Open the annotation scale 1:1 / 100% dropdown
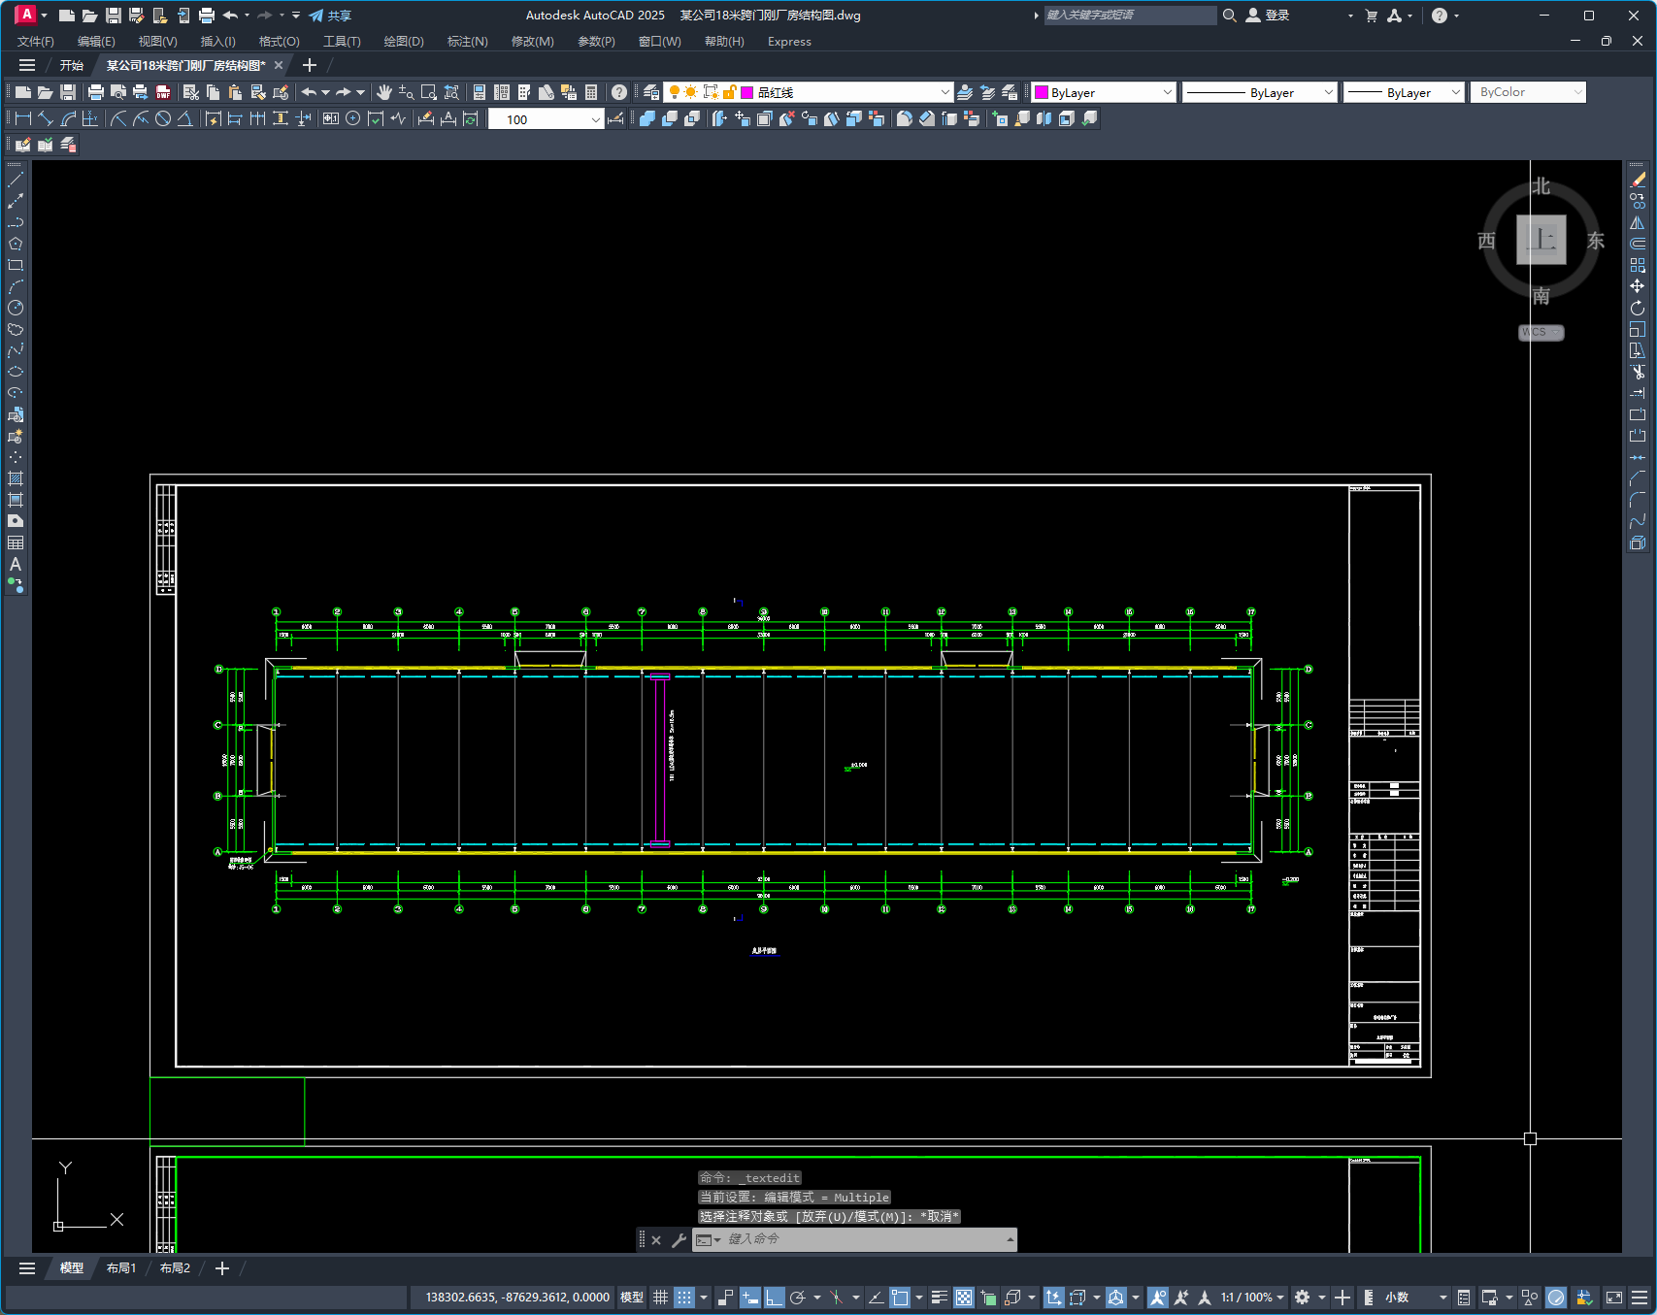The height and width of the screenshot is (1315, 1657). click(x=1253, y=1298)
